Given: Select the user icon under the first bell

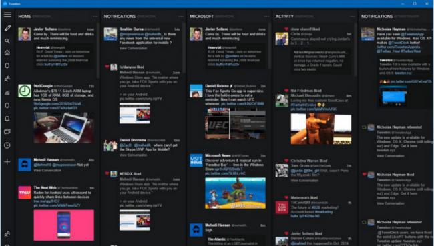Looking at the screenshot, I should click(x=7, y=79).
